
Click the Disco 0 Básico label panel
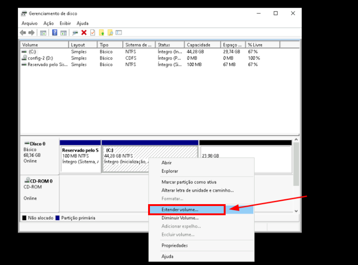click(x=40, y=155)
